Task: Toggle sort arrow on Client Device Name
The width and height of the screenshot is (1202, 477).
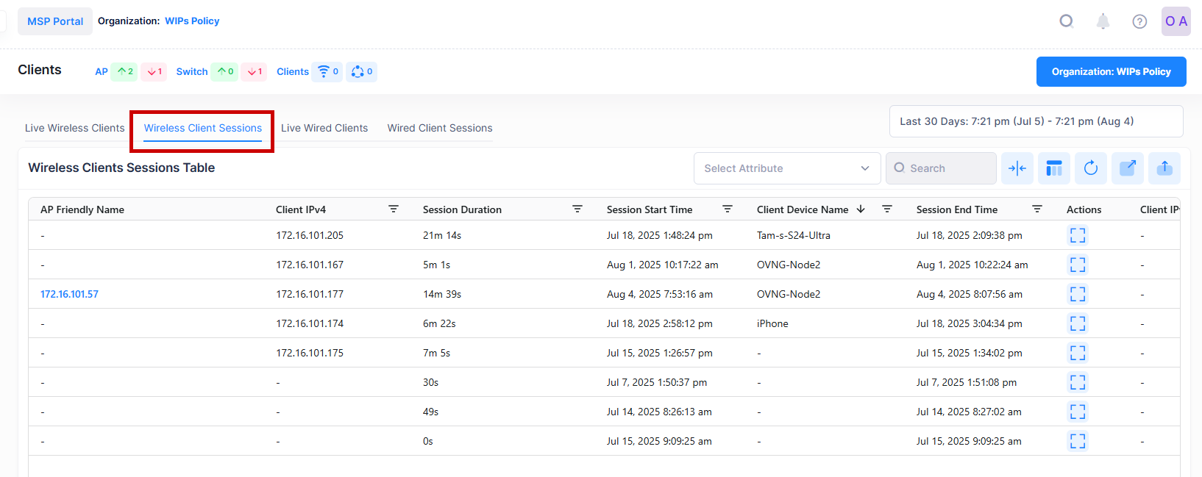Action: [861, 209]
